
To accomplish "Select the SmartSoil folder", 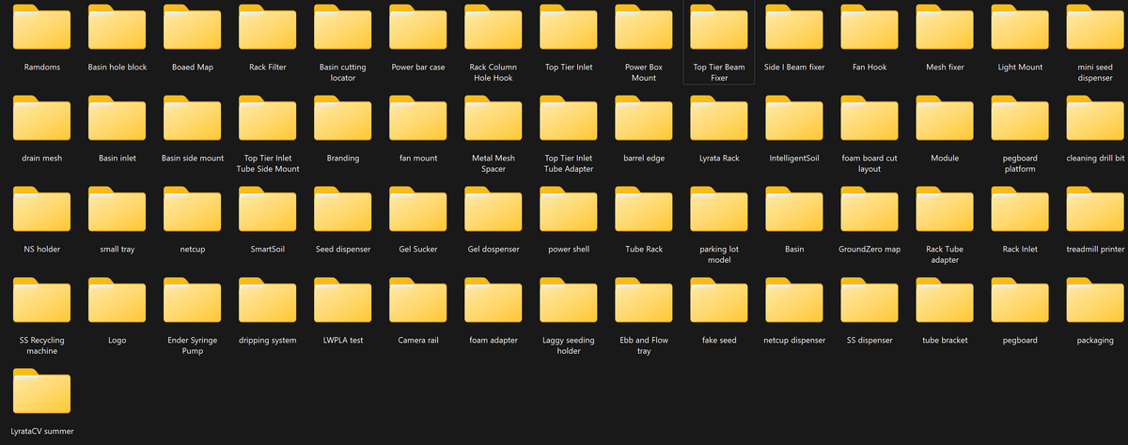I will (x=268, y=208).
